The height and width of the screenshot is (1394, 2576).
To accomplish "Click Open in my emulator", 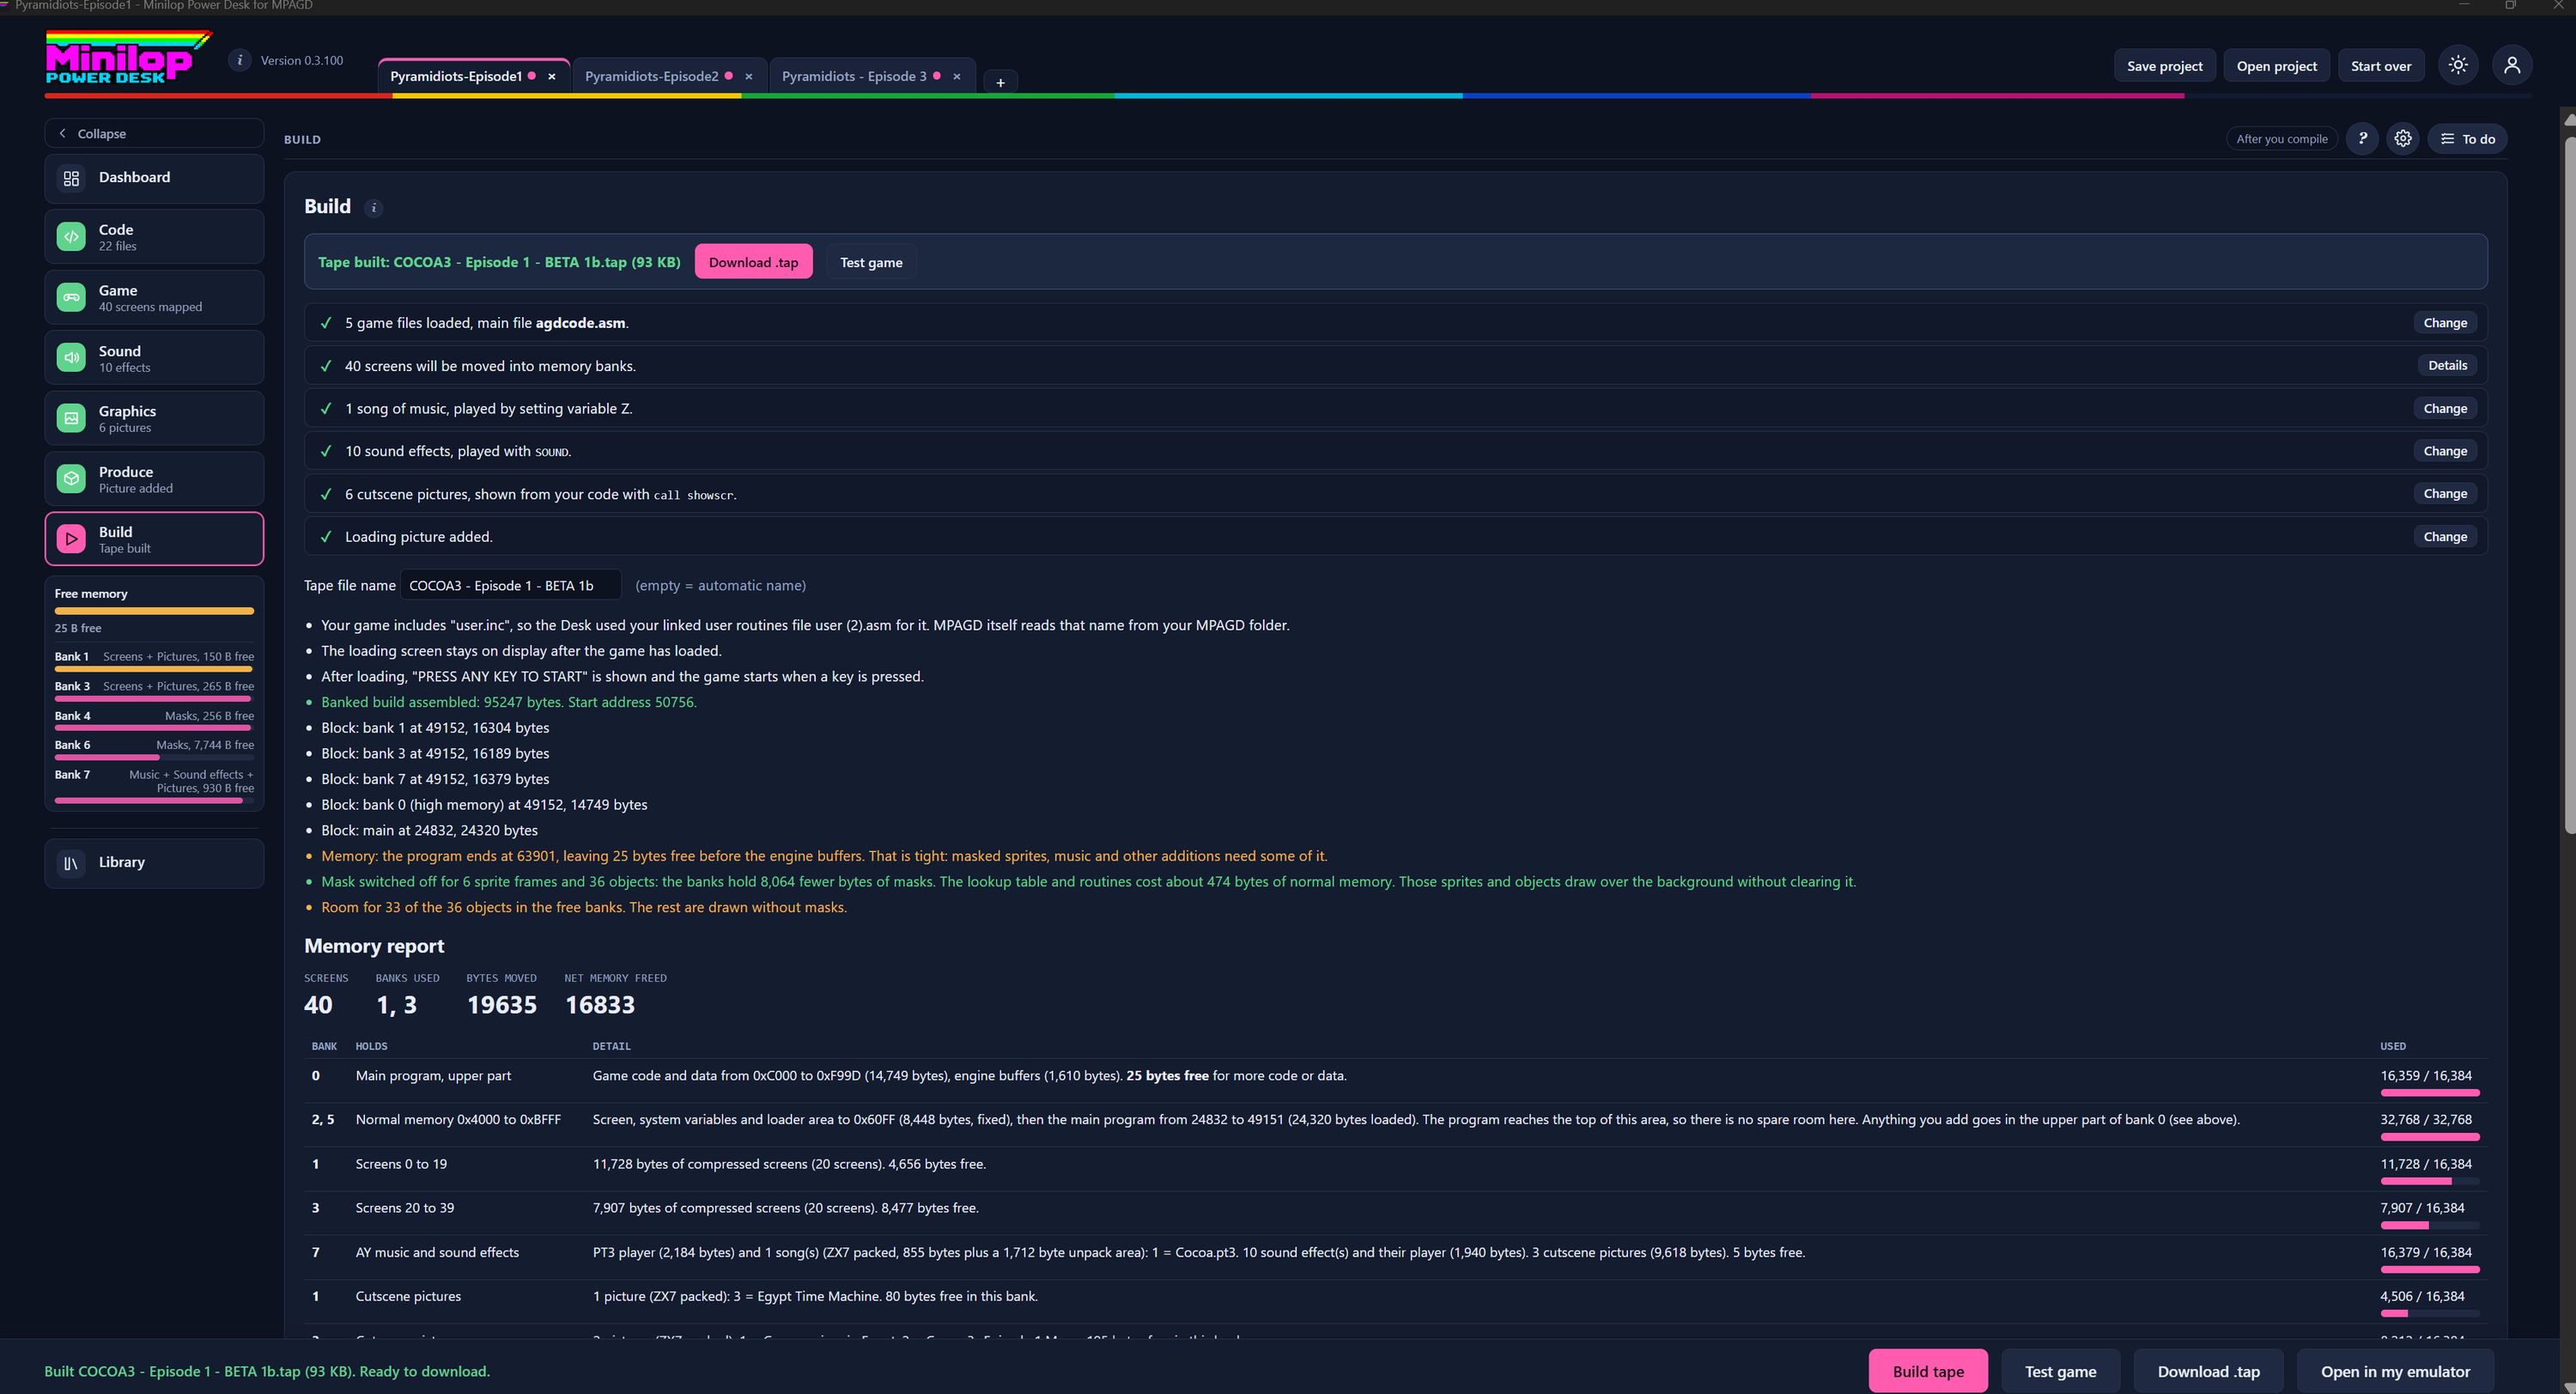I will [2394, 1371].
